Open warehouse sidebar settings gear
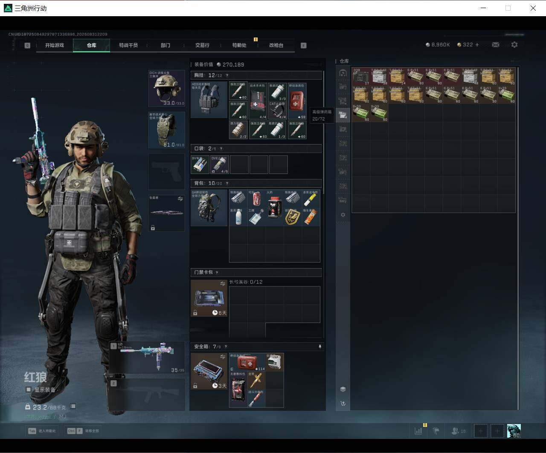Screen dimensions: 546x453 pyautogui.click(x=343, y=215)
